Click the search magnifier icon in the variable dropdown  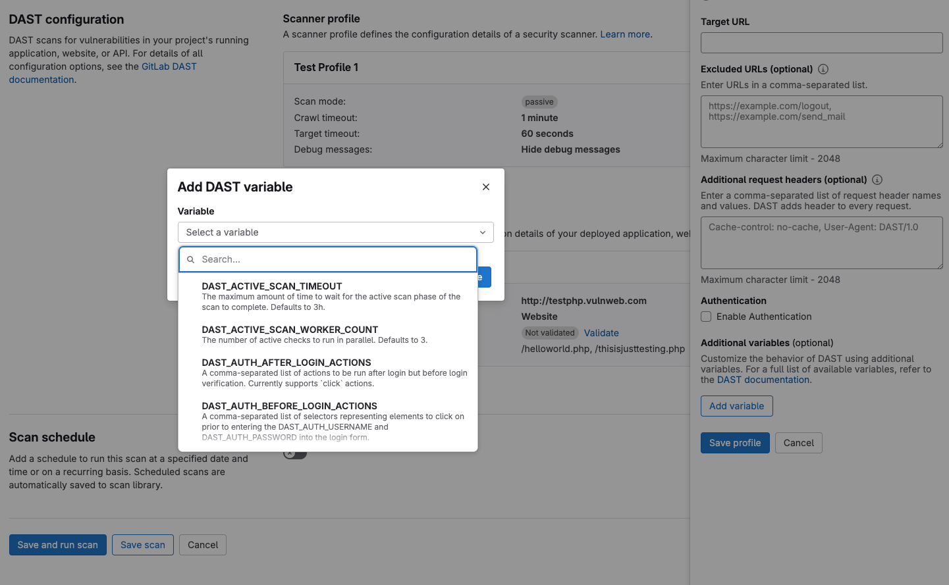coord(190,259)
